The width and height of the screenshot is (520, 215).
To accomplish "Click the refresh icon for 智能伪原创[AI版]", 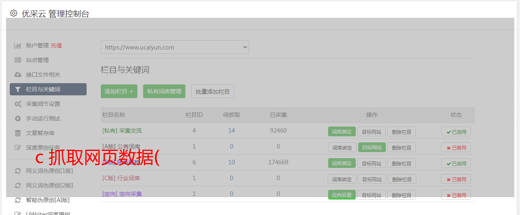I will [x=17, y=200].
